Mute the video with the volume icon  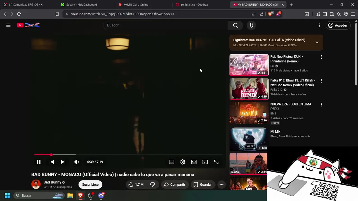[x=76, y=162]
